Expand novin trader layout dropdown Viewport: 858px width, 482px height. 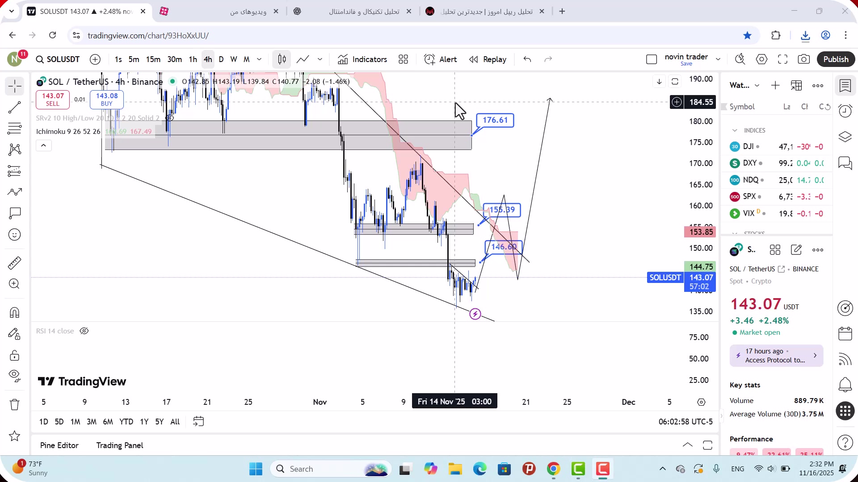pos(718,59)
